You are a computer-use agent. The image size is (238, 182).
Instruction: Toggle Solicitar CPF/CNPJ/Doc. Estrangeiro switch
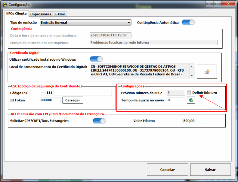click(x=99, y=121)
